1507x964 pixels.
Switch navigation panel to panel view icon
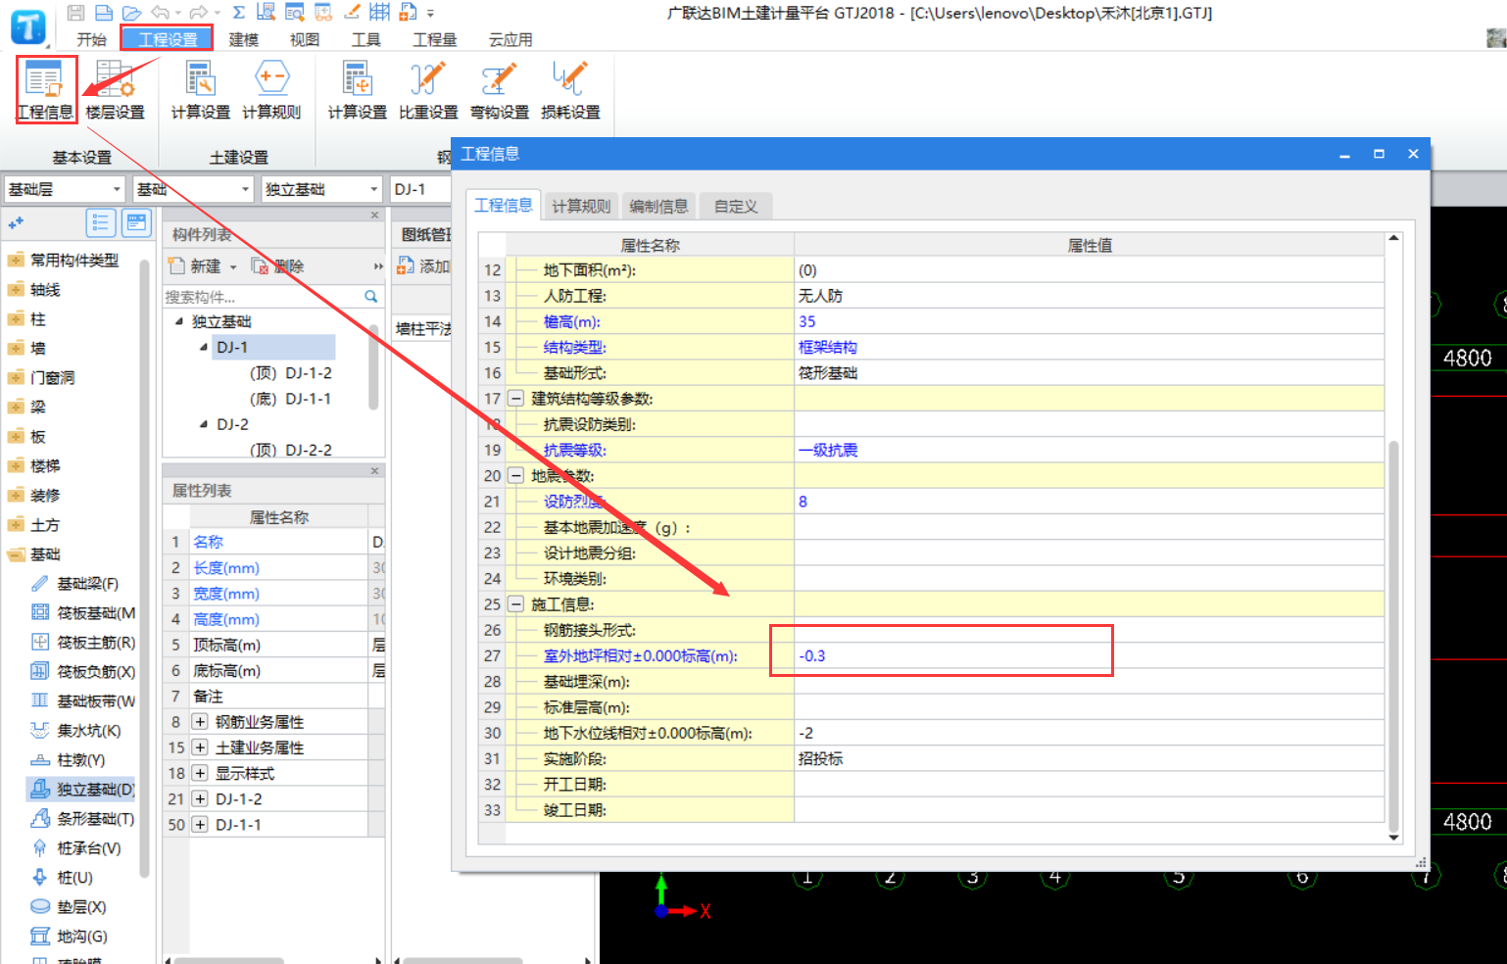coord(136,223)
